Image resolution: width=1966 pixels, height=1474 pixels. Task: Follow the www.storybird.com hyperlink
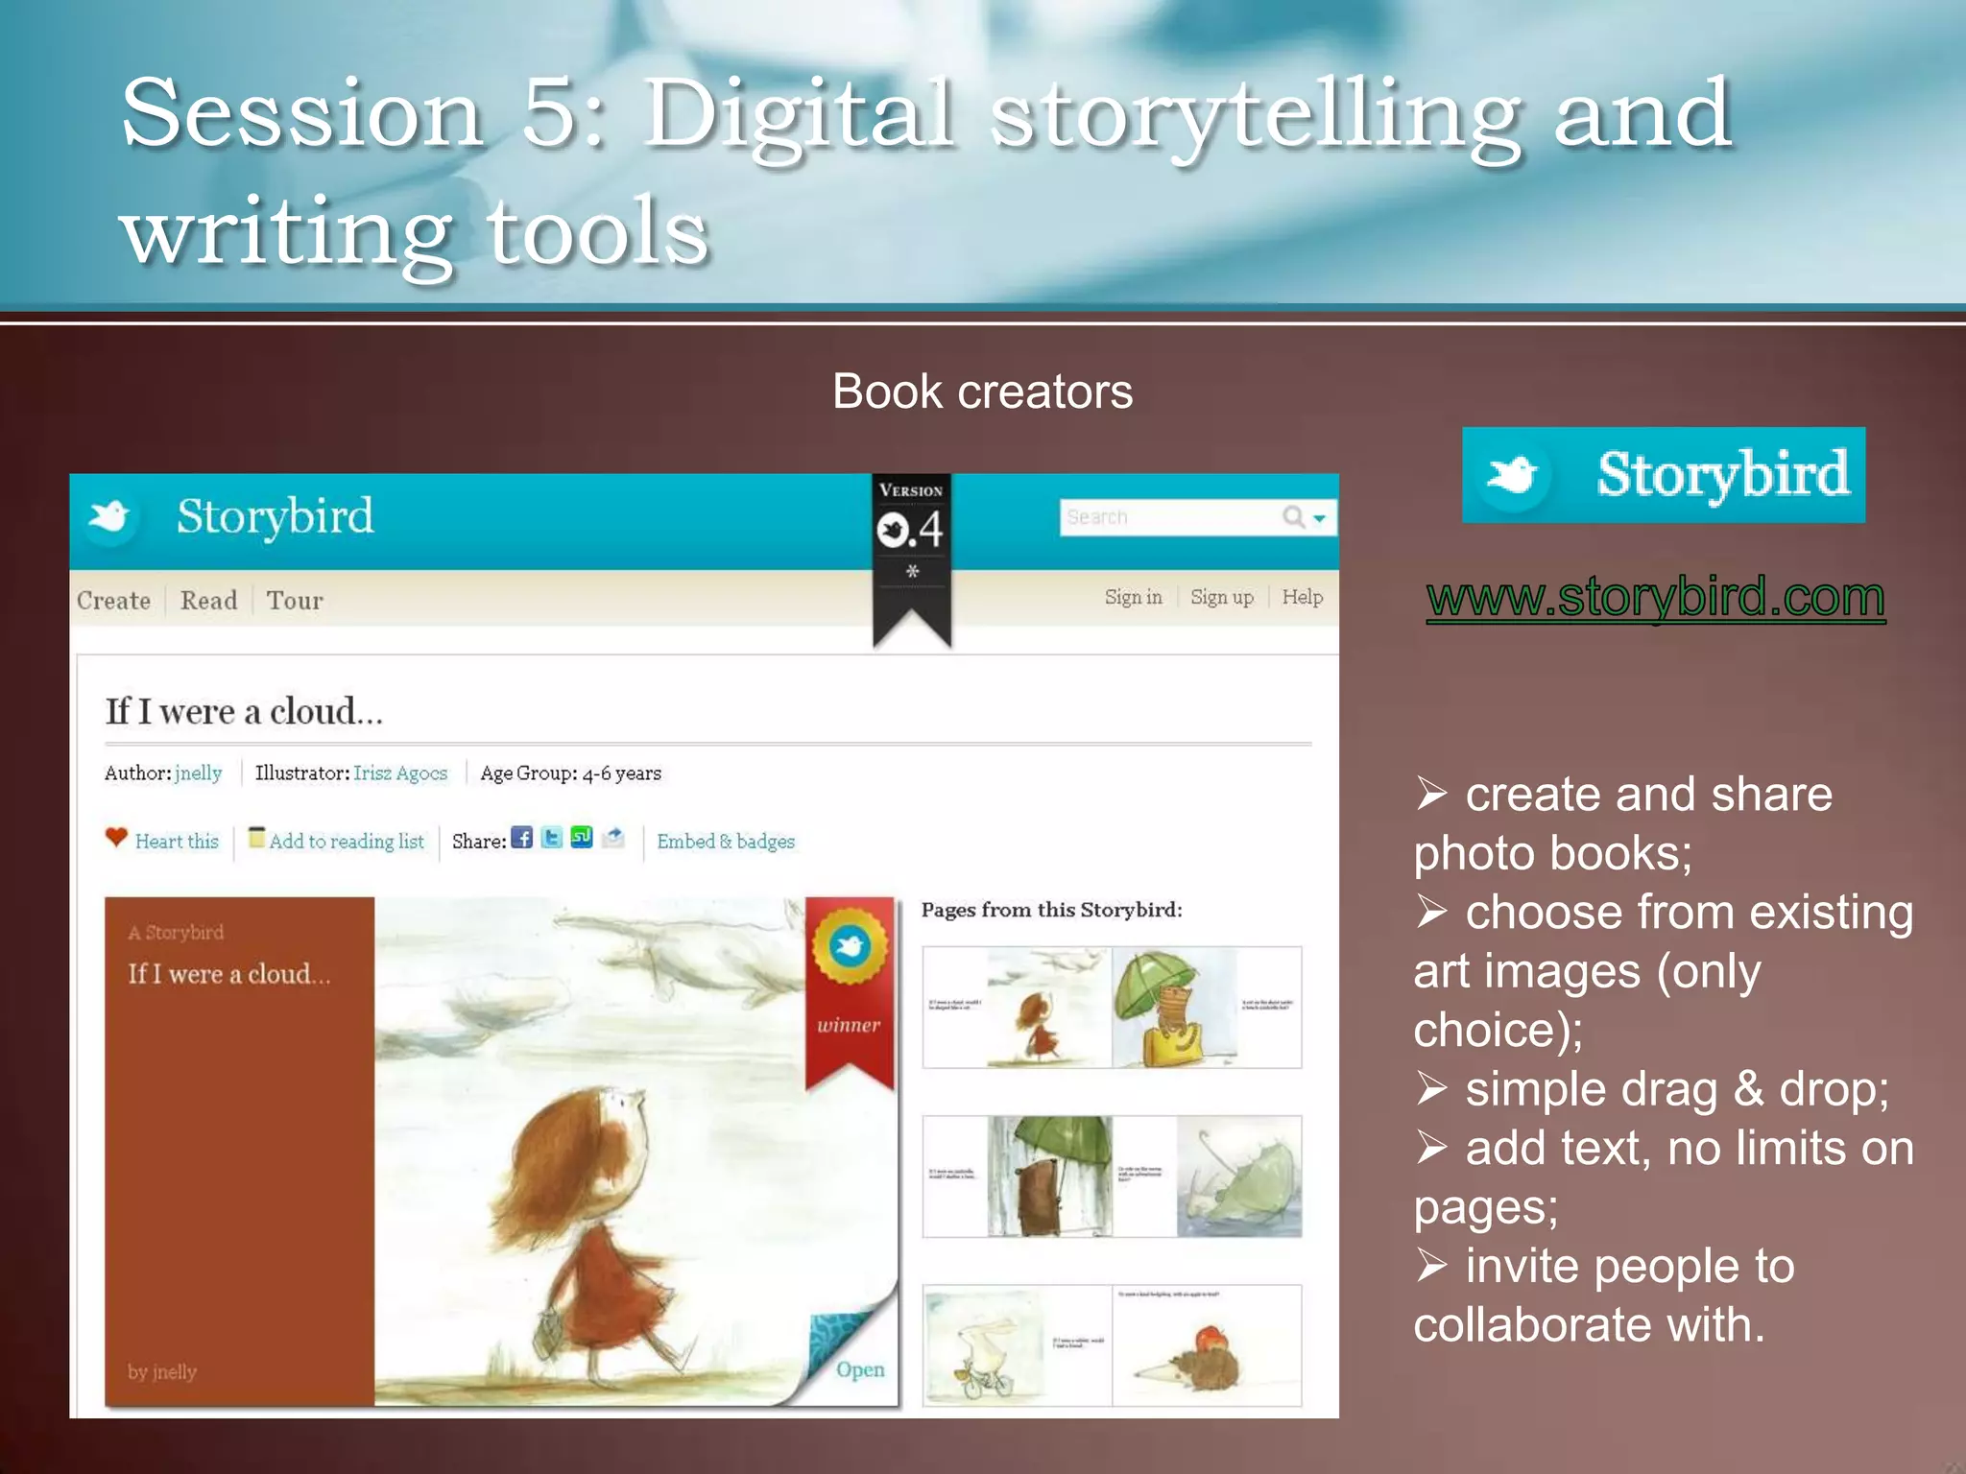point(1655,598)
